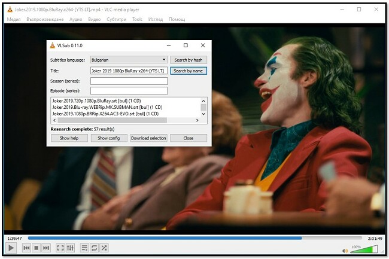Stop playback with the stop button

(37, 248)
